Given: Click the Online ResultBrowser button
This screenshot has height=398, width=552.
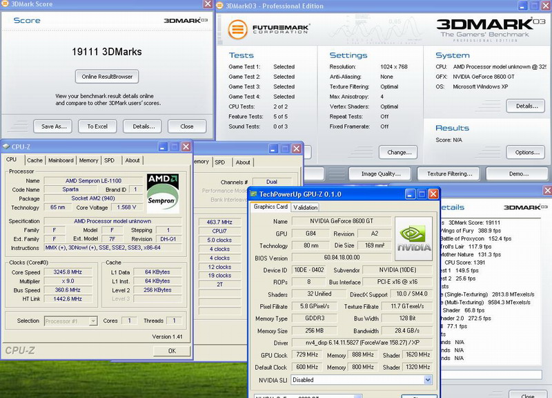Looking at the screenshot, I should tap(107, 77).
